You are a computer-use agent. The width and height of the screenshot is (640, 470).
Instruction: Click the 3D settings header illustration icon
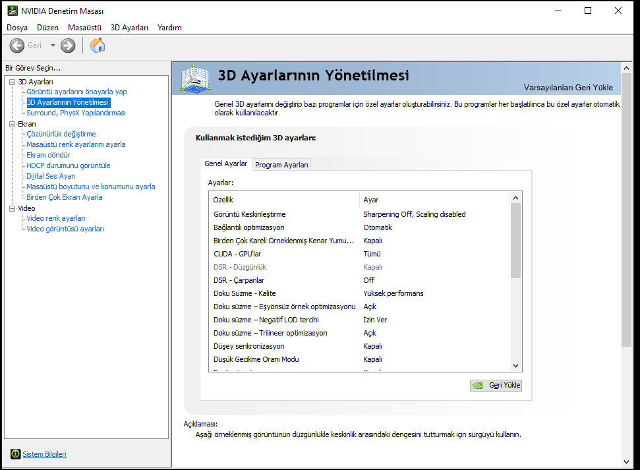(x=196, y=78)
